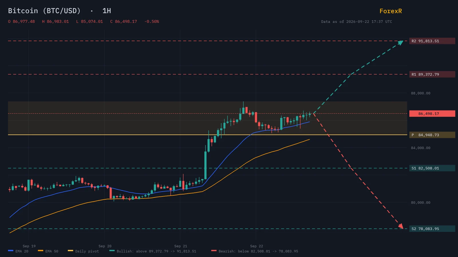Select the R1 89,372.79 resistance label
This screenshot has height=257, width=458.
pos(432,74)
